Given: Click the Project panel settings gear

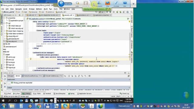Looking at the screenshot, I should pos(19,15).
